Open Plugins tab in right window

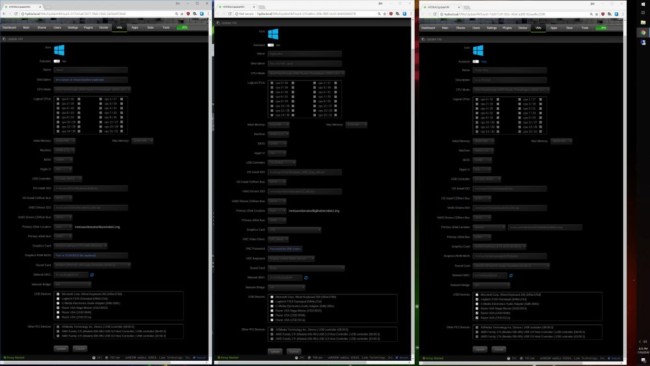[507, 28]
